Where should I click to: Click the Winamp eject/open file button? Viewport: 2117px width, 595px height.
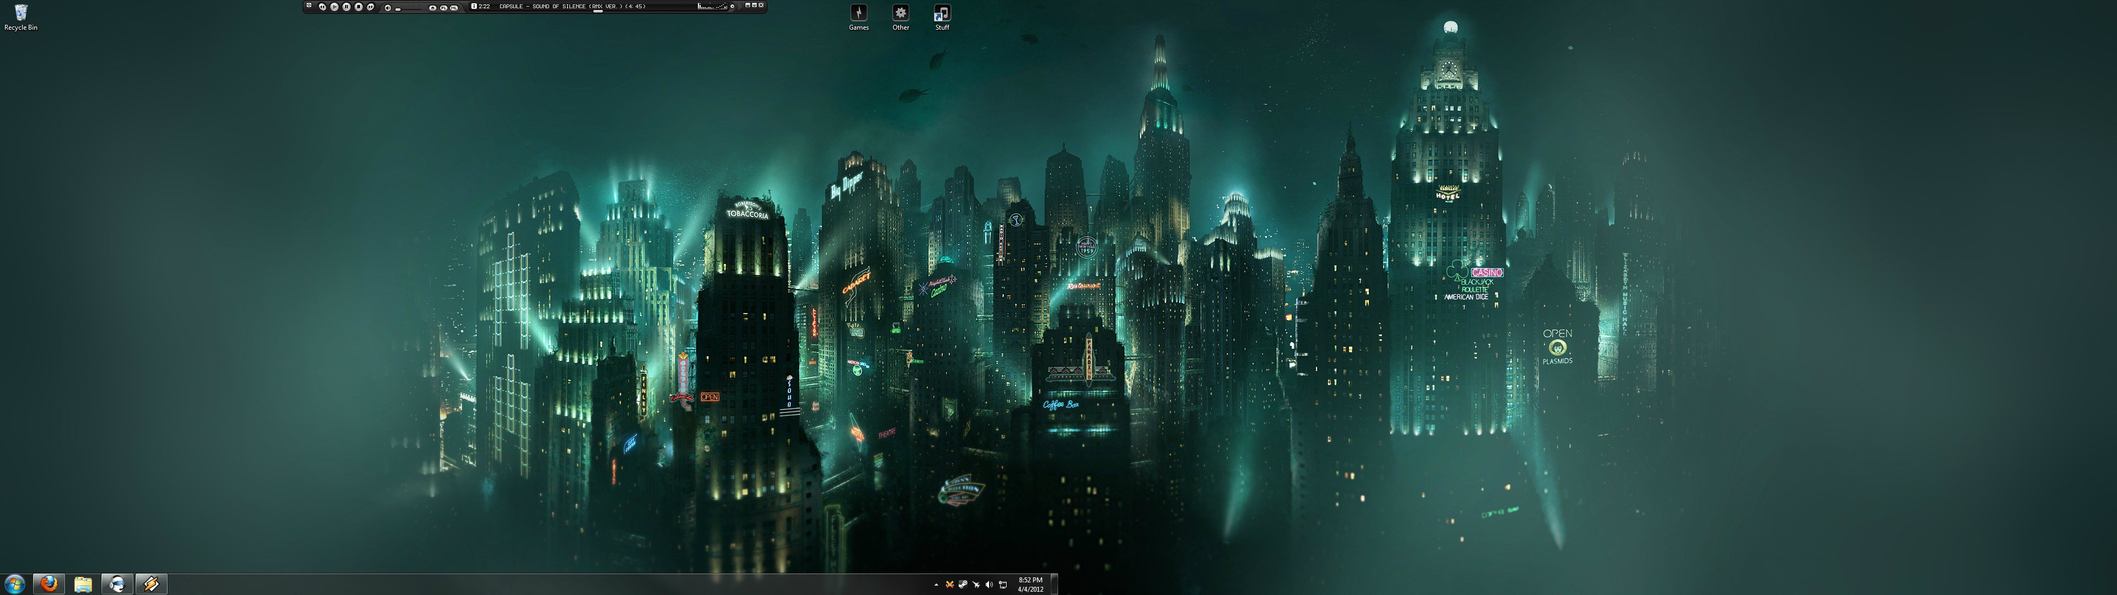tap(433, 8)
